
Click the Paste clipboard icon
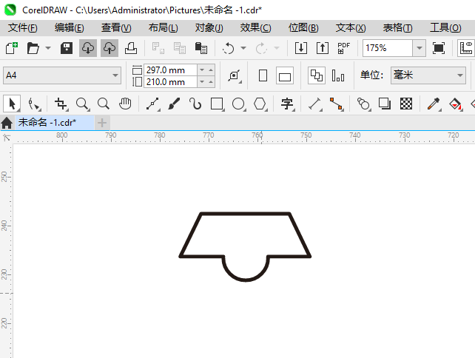tap(201, 48)
